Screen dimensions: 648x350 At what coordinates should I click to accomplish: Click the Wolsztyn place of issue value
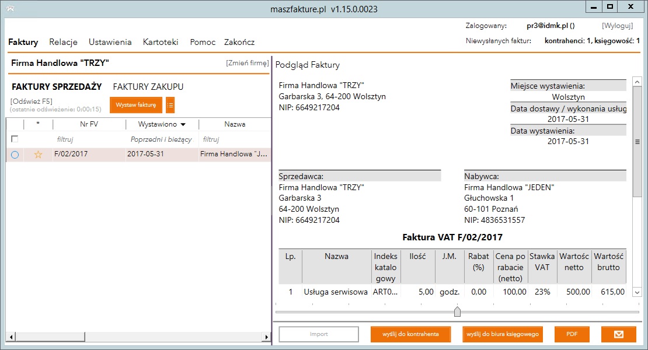568,97
